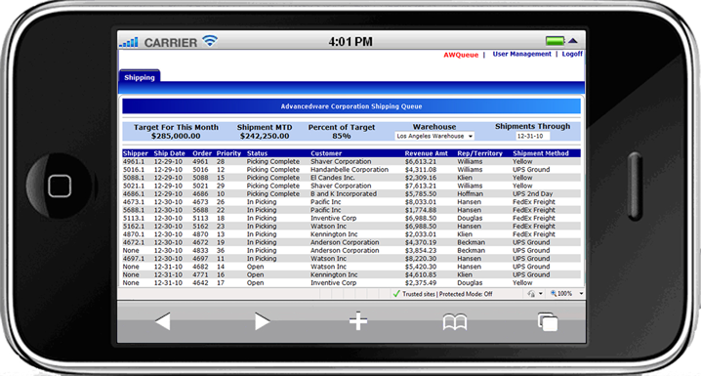701x376 pixels.
Task: Click the Status column header
Action: pyautogui.click(x=257, y=153)
